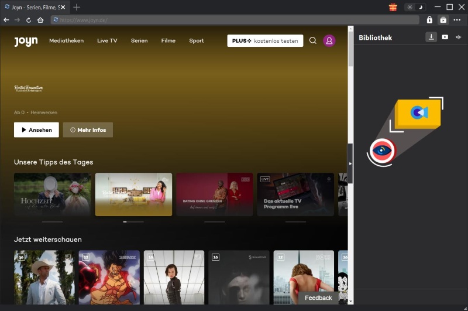This screenshot has height=311, width=468.
Task: Open Sport section
Action: [x=197, y=40]
